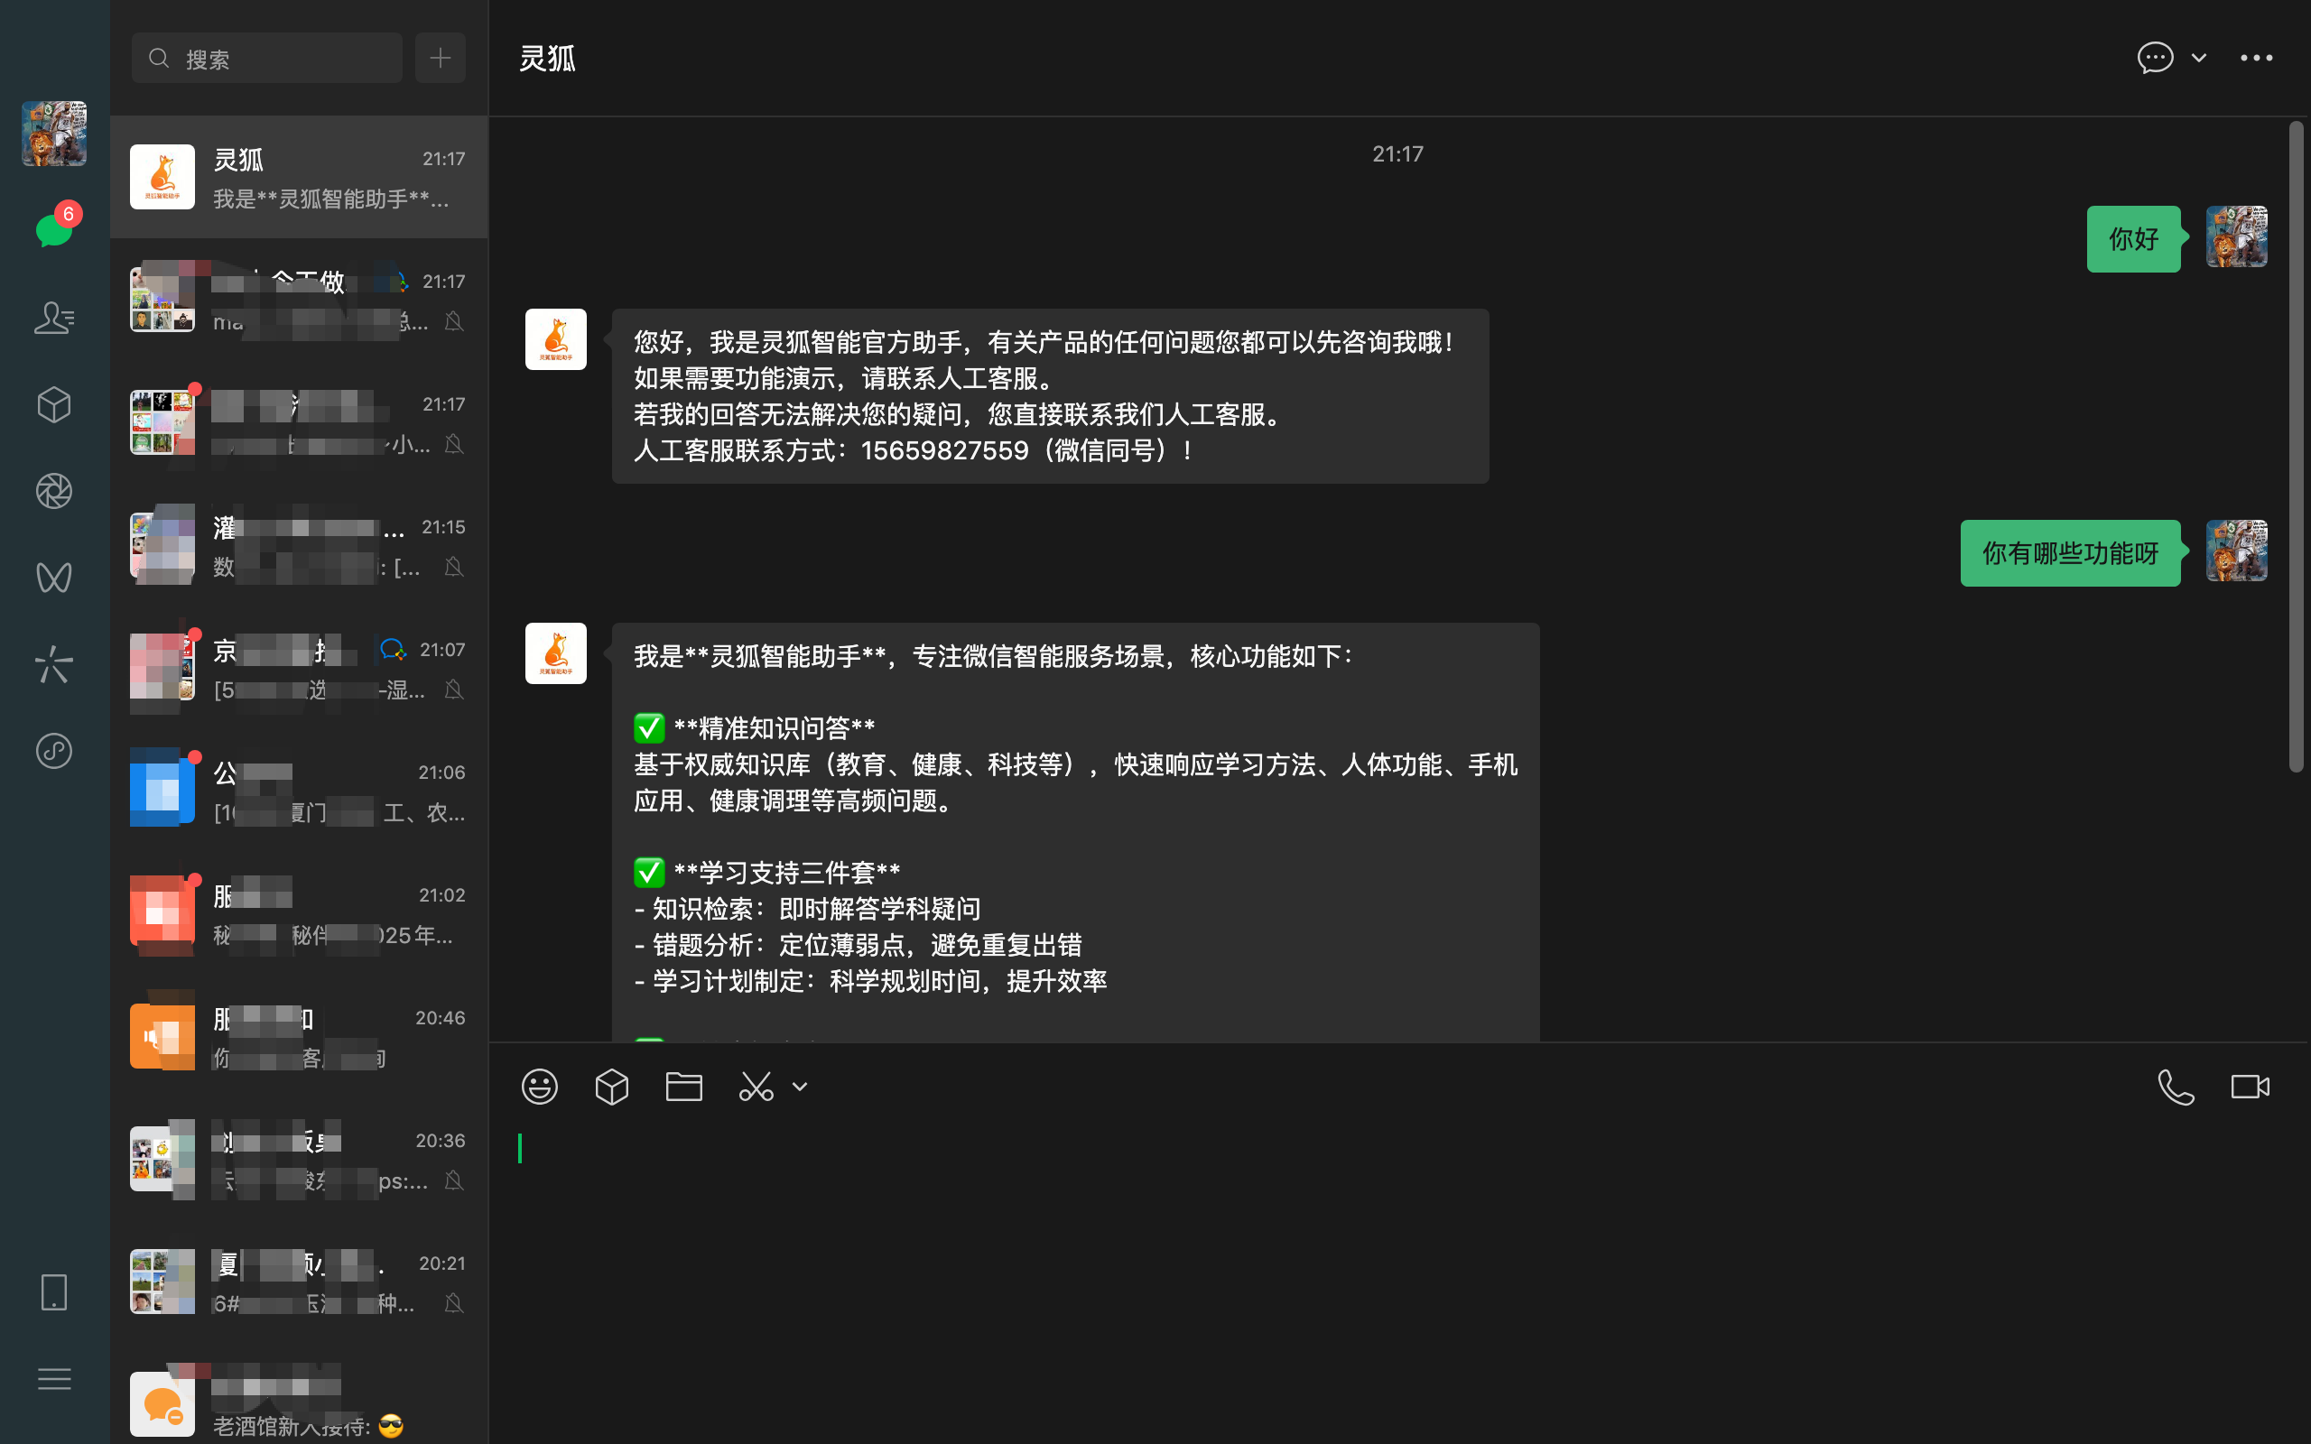Expand dropdown next to chat bubble icon
2311x1444 pixels.
pos(2199,59)
